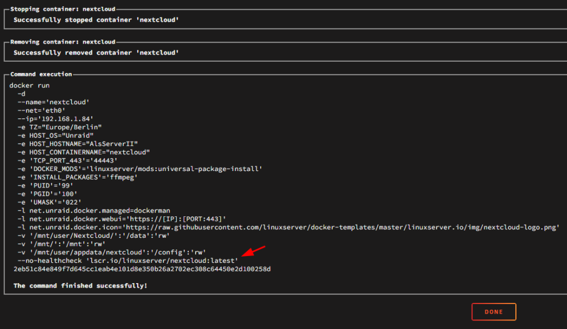Click 'The command finished successfully!' message
This screenshot has width=567, height=329.
point(81,285)
